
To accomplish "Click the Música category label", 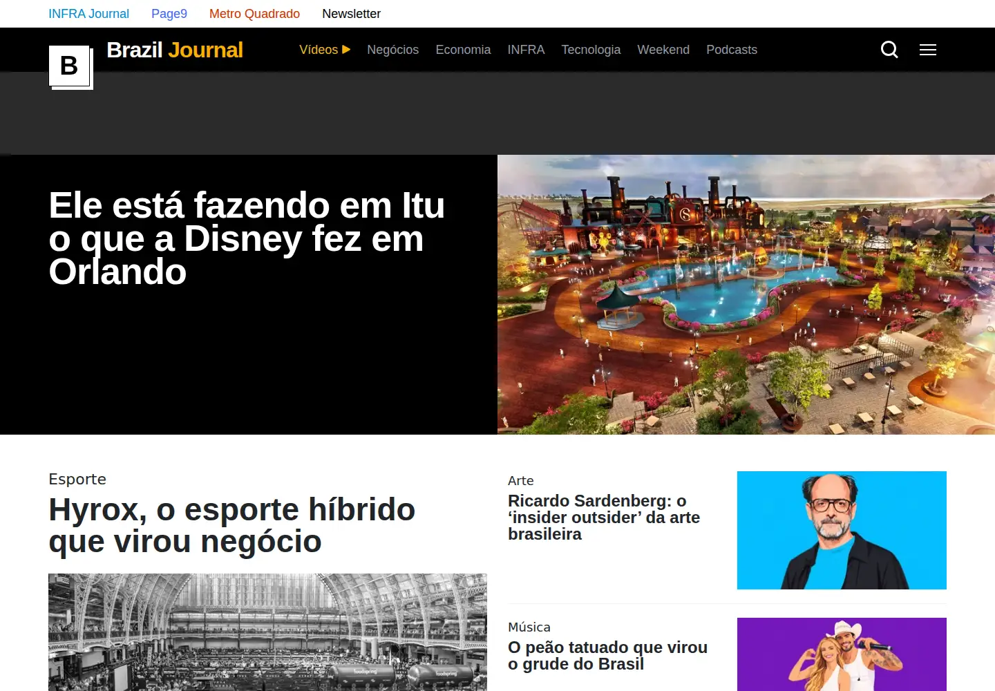I will (529, 627).
